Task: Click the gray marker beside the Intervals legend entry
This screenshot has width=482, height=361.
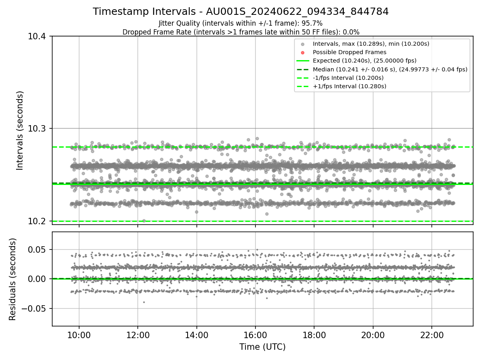Action: tap(303, 44)
